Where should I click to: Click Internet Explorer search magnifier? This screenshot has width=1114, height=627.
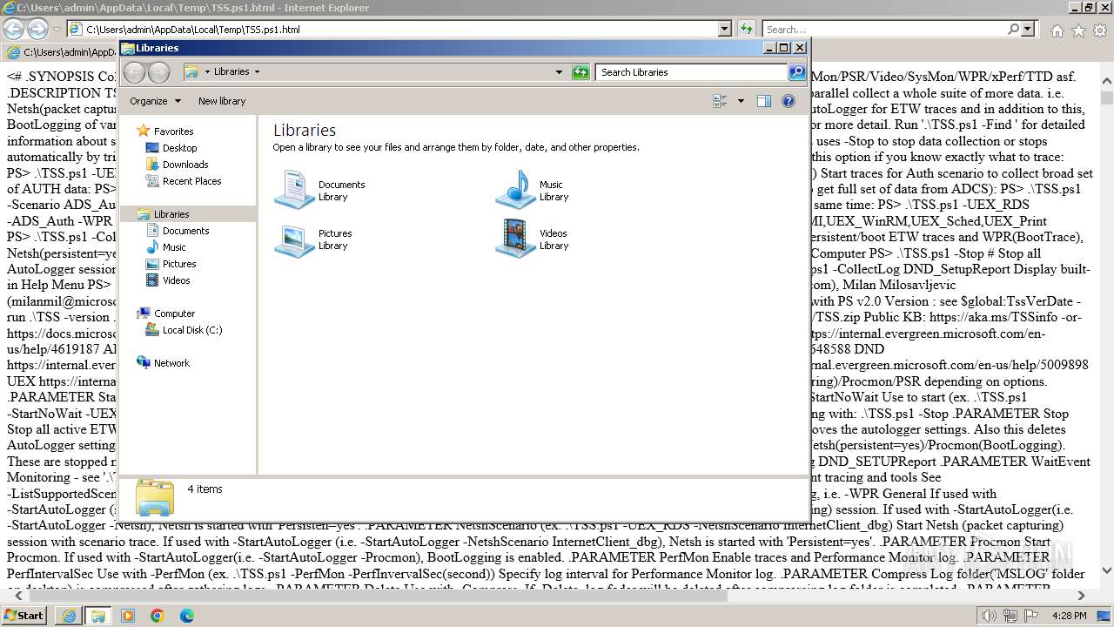[x=1014, y=29]
